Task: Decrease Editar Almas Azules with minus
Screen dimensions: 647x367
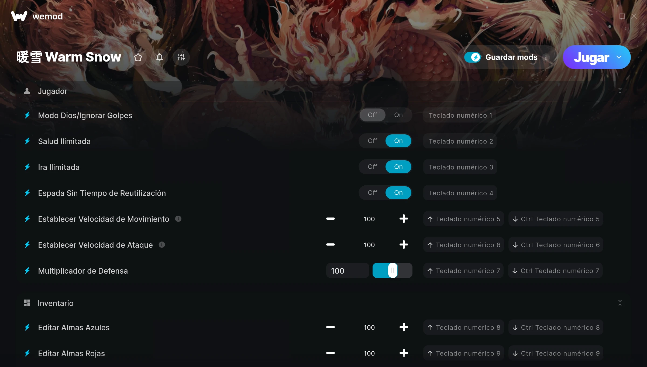Action: pos(330,327)
